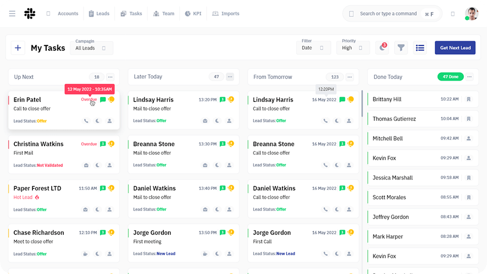Click assign user icon on Erin Patel card
Viewport: 487px width, 274px height.
[110, 121]
